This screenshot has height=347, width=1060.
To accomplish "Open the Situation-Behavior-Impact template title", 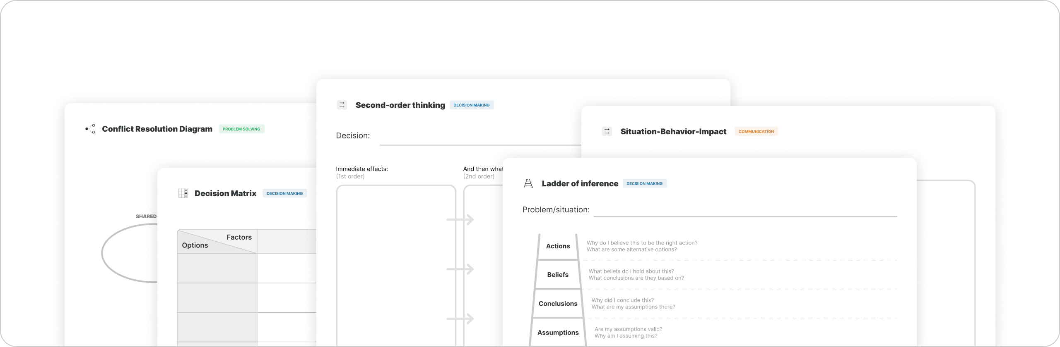I will pos(673,131).
